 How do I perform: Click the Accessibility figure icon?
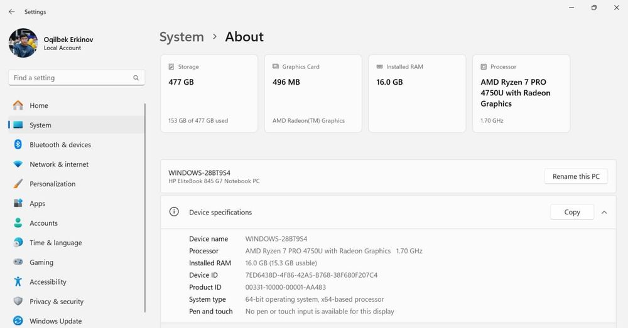18,281
